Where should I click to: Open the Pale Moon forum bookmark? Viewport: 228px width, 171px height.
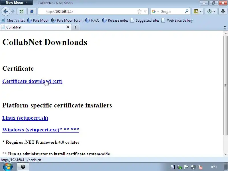coord(67,20)
